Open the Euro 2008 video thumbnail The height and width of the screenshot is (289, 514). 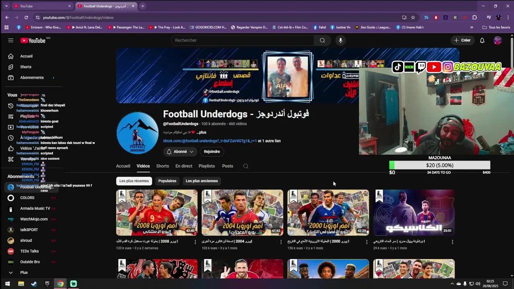(157, 213)
